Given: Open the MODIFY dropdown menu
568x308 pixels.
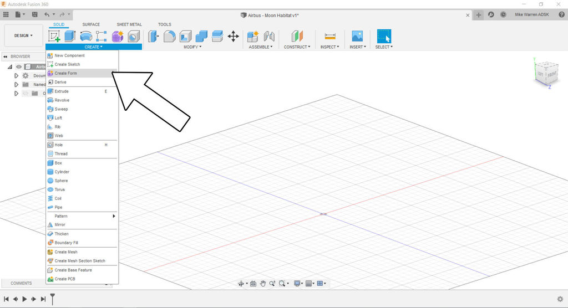Looking at the screenshot, I should point(192,47).
